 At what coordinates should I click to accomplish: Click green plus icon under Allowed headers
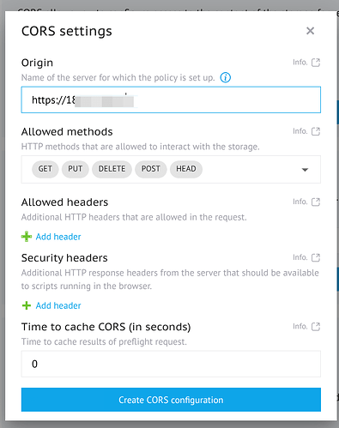(x=27, y=237)
